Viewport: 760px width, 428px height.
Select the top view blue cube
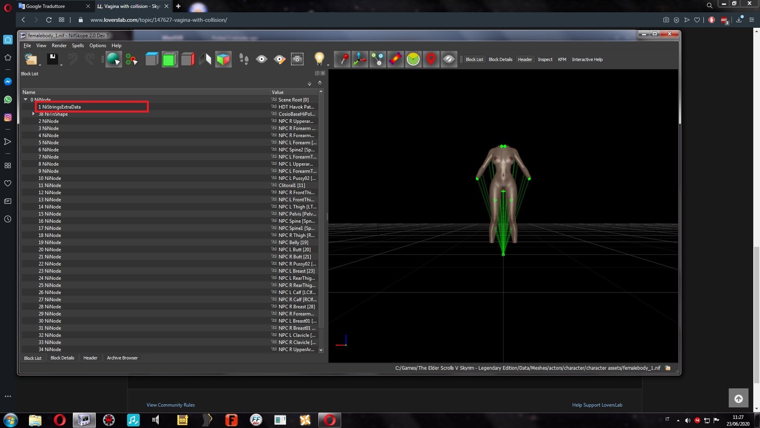(x=152, y=59)
